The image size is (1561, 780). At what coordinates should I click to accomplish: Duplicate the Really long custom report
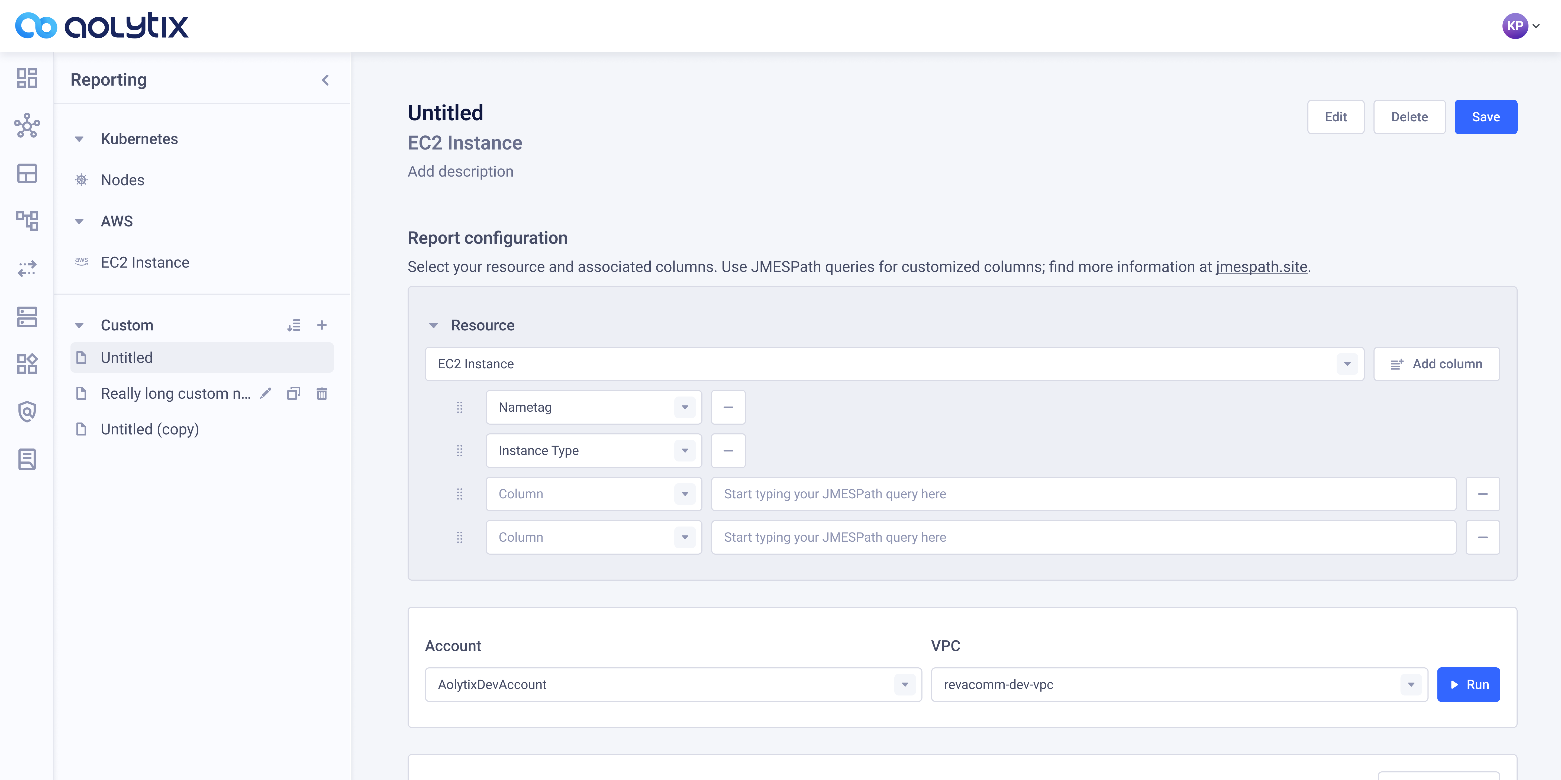294,394
